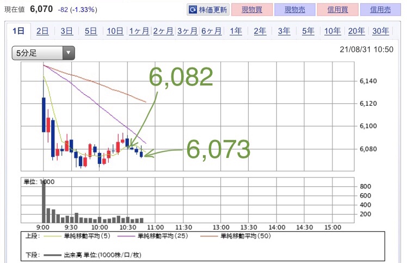Image resolution: width=407 pixels, height=263 pixels.
Task: Click the 株価更新 refresh button
Action: [x=208, y=10]
